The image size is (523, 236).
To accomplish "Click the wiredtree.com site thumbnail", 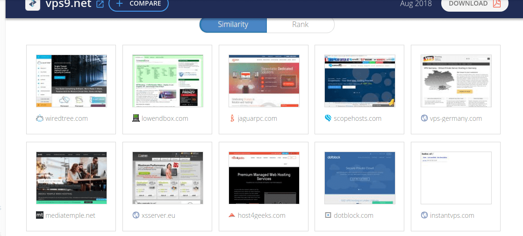I will click(72, 81).
